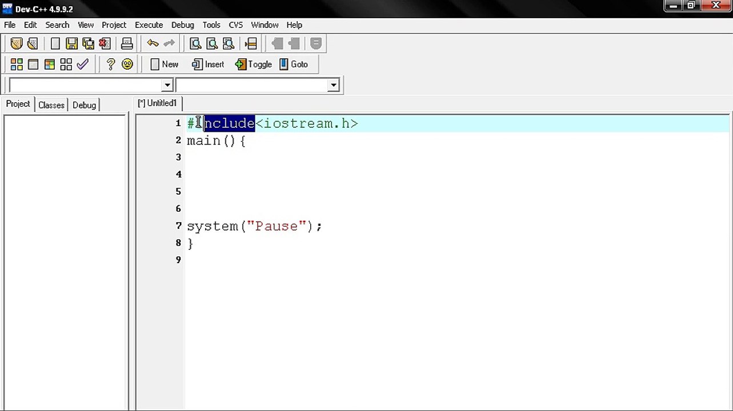Click inside the first class combo box field
733x411 pixels.
[86, 85]
